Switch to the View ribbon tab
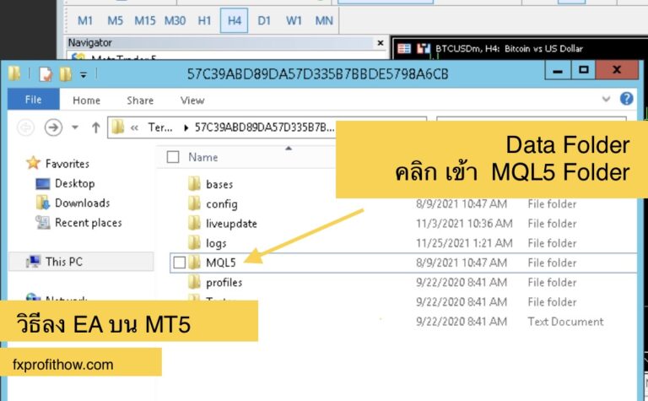Viewport: 648px width, 401px height. (192, 100)
